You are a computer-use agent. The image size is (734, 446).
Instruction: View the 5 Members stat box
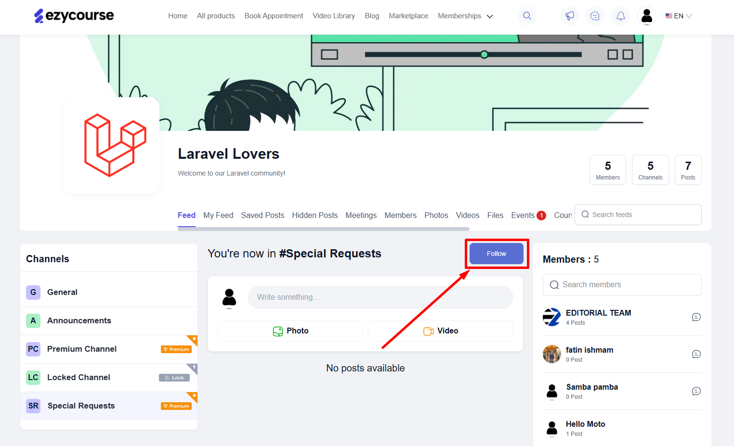608,170
